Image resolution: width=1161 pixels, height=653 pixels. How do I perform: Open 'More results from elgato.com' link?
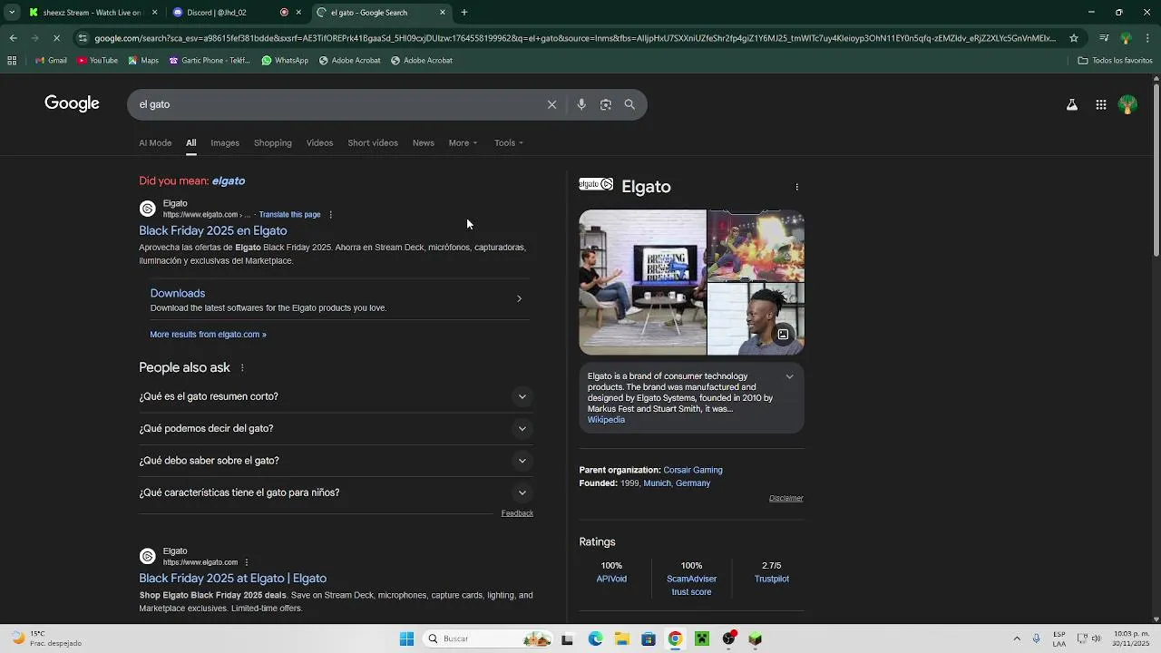click(208, 335)
